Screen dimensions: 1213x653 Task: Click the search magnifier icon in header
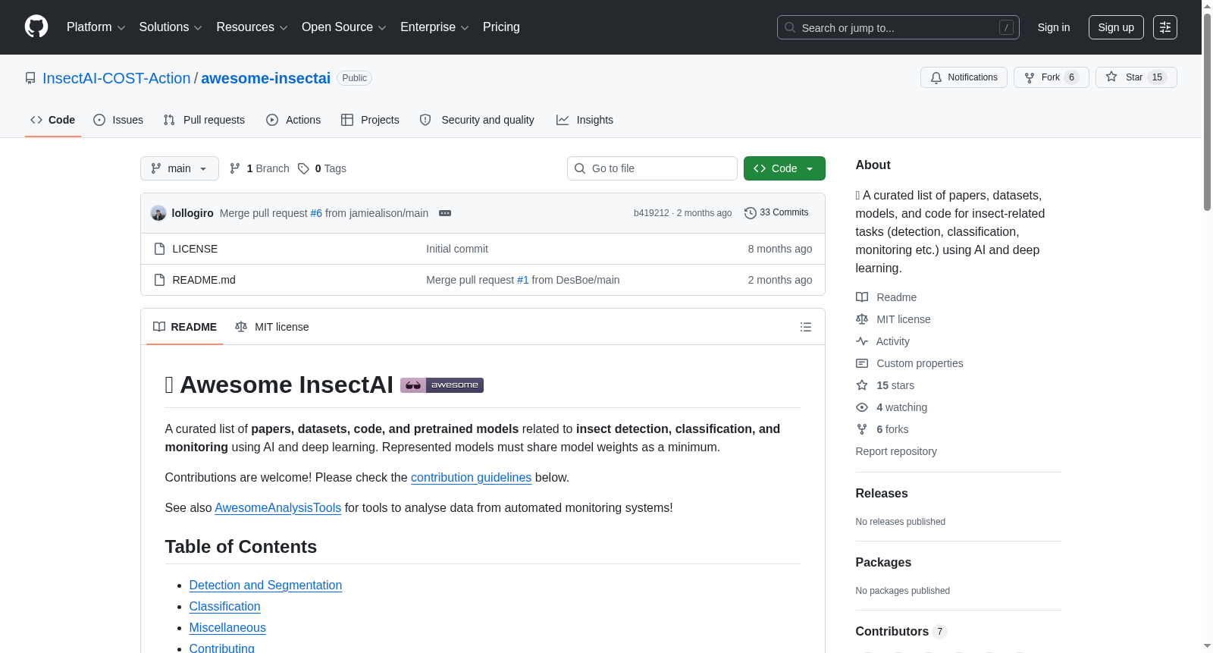click(x=790, y=27)
